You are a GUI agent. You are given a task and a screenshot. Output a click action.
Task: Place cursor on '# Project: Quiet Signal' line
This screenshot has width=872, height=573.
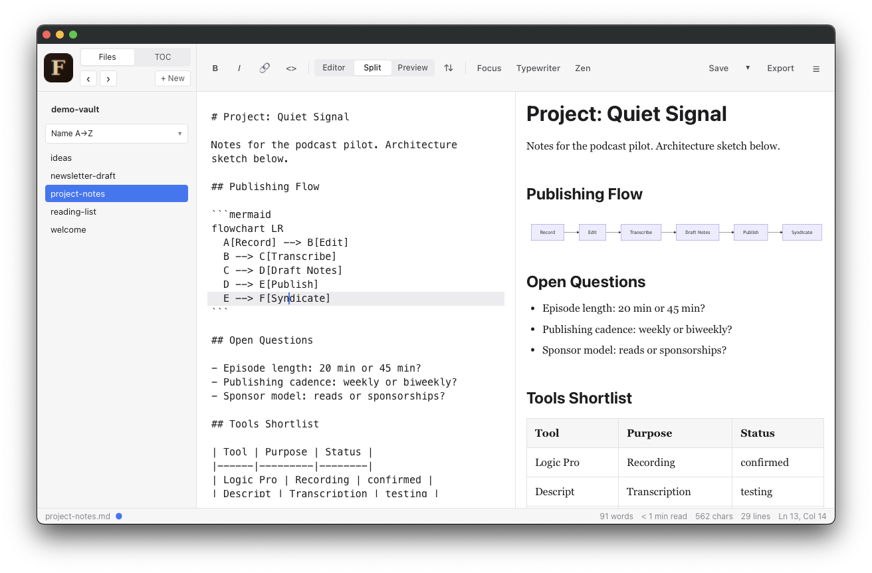(x=280, y=117)
